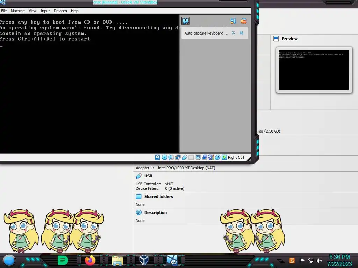Click the sort notifications icon with arrow
This screenshot has height=268, width=358.
tap(233, 21)
